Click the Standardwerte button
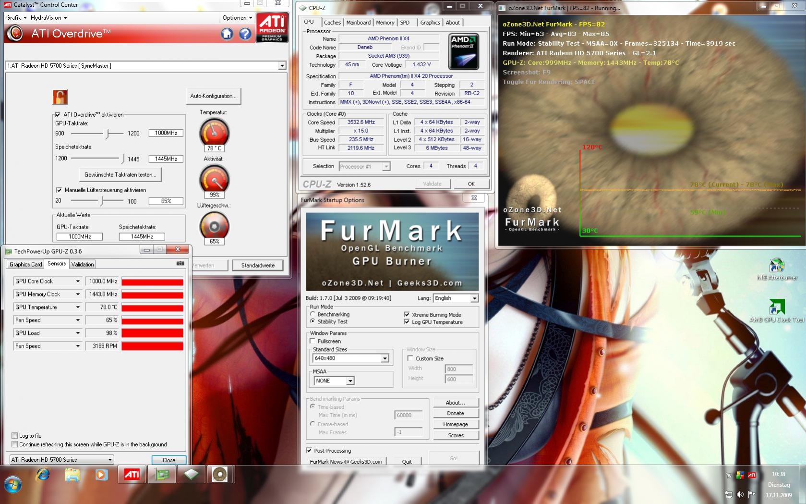The width and height of the screenshot is (806, 504). (x=258, y=265)
